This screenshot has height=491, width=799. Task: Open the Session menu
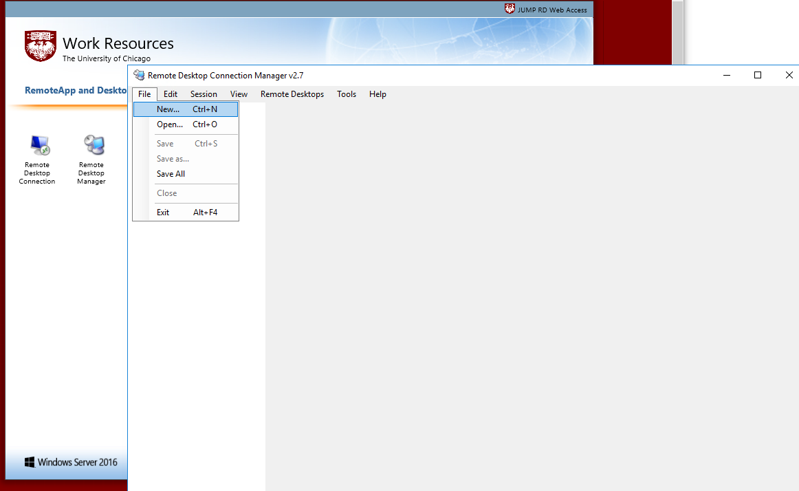204,94
